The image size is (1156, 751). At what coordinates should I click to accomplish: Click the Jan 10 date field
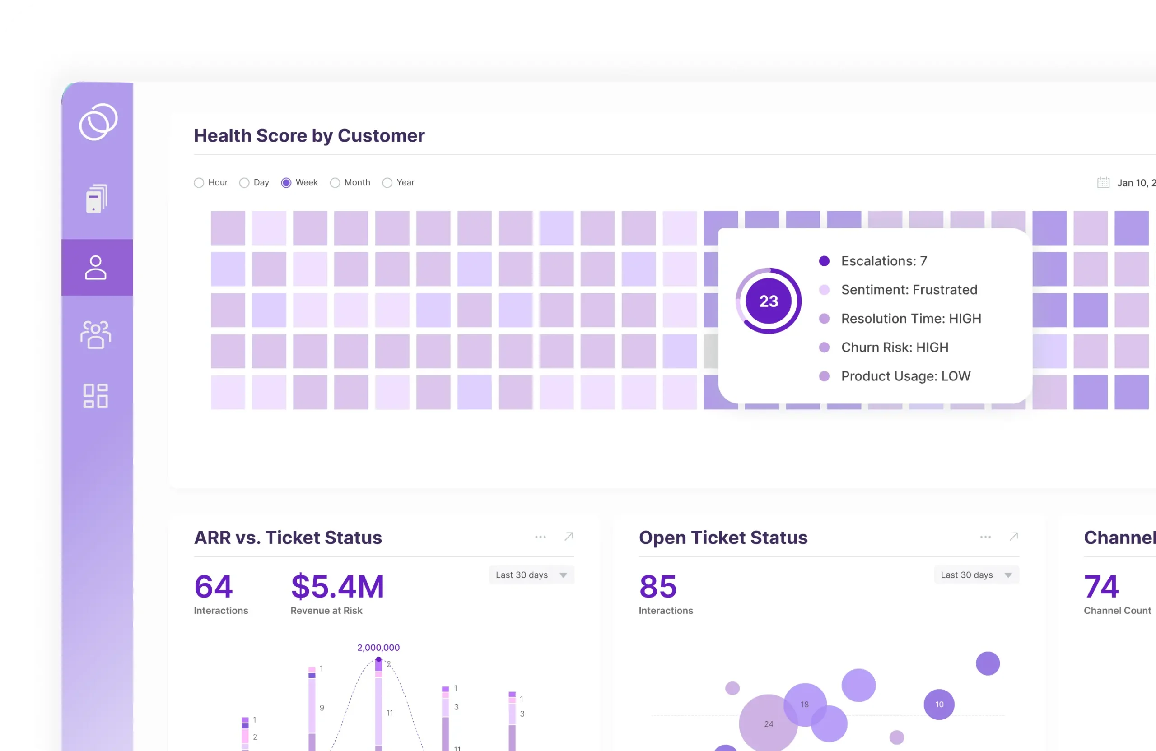(x=1136, y=183)
